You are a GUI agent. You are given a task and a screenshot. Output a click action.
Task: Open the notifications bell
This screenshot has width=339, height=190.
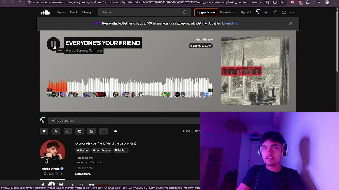(276, 12)
